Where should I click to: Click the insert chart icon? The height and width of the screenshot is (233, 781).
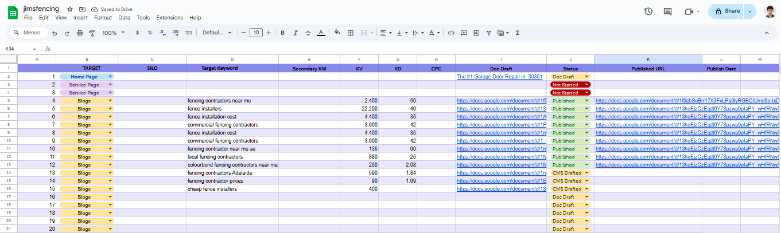click(x=476, y=33)
